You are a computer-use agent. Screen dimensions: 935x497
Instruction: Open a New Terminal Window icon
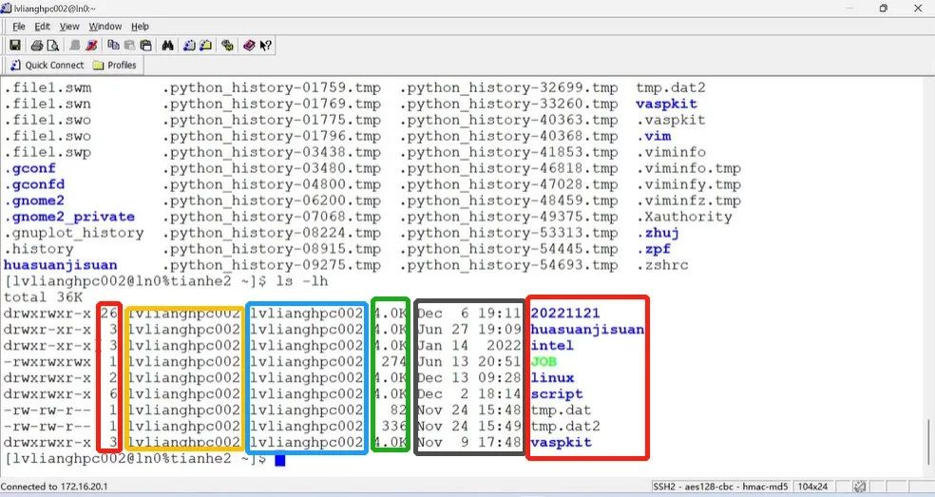pyautogui.click(x=190, y=46)
